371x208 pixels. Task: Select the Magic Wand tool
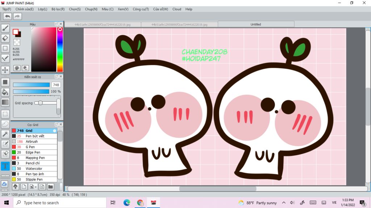tap(5, 134)
